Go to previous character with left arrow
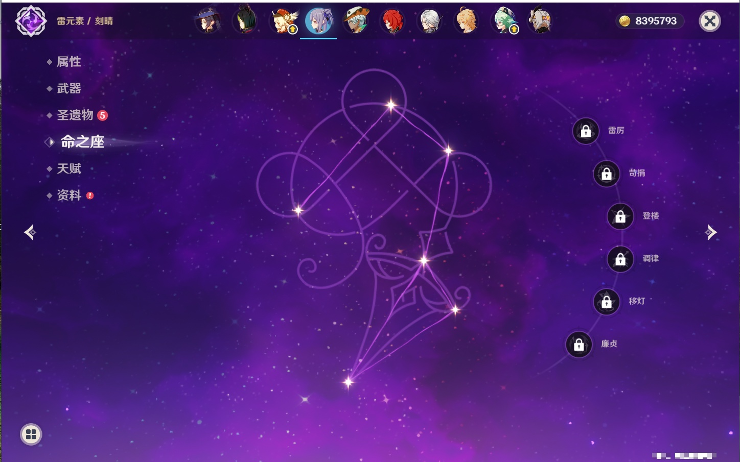Viewport: 740px width, 462px height. pyautogui.click(x=30, y=232)
